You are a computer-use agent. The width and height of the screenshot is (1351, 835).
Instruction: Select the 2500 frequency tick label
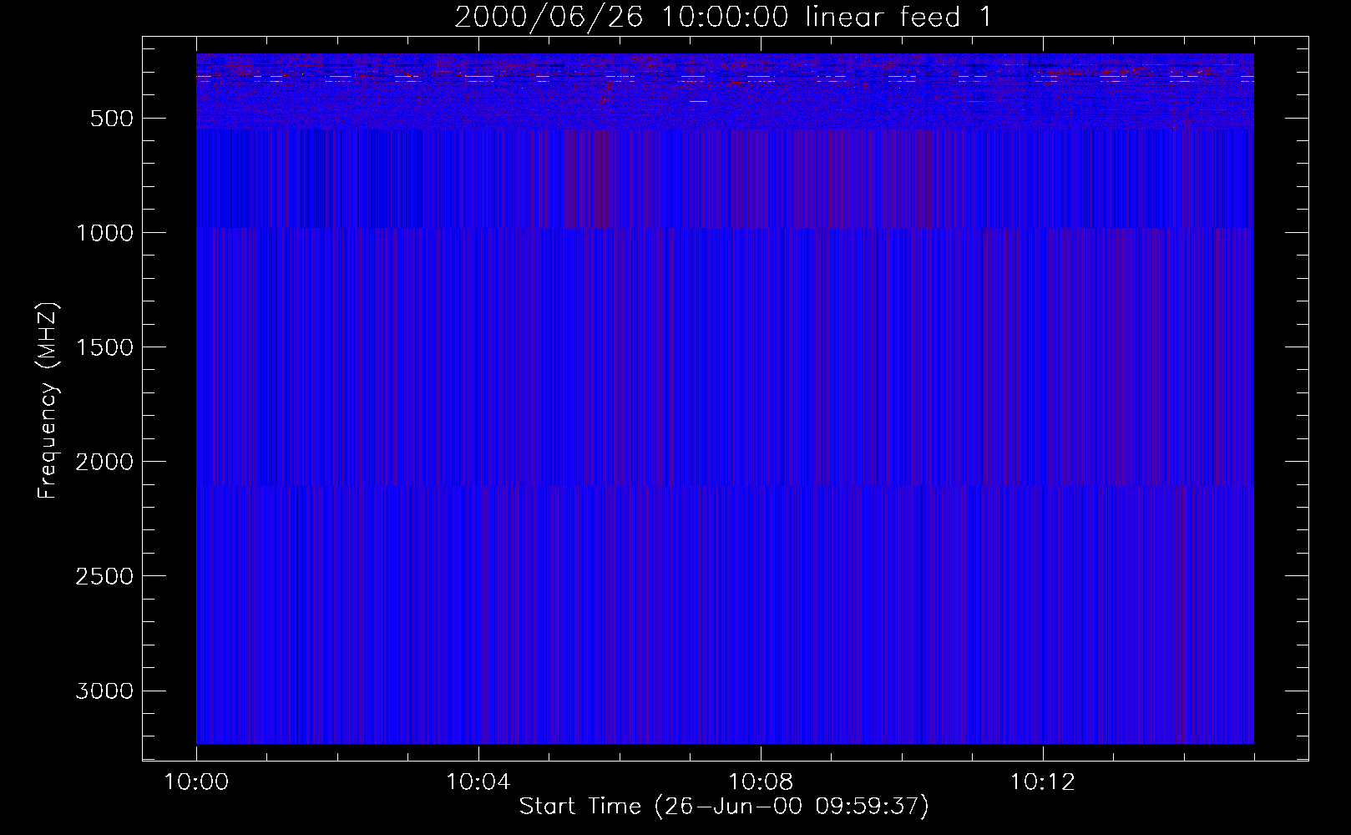pos(104,576)
